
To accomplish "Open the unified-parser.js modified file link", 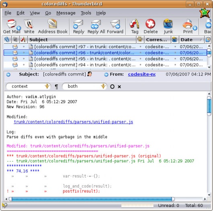I will 74,122.
